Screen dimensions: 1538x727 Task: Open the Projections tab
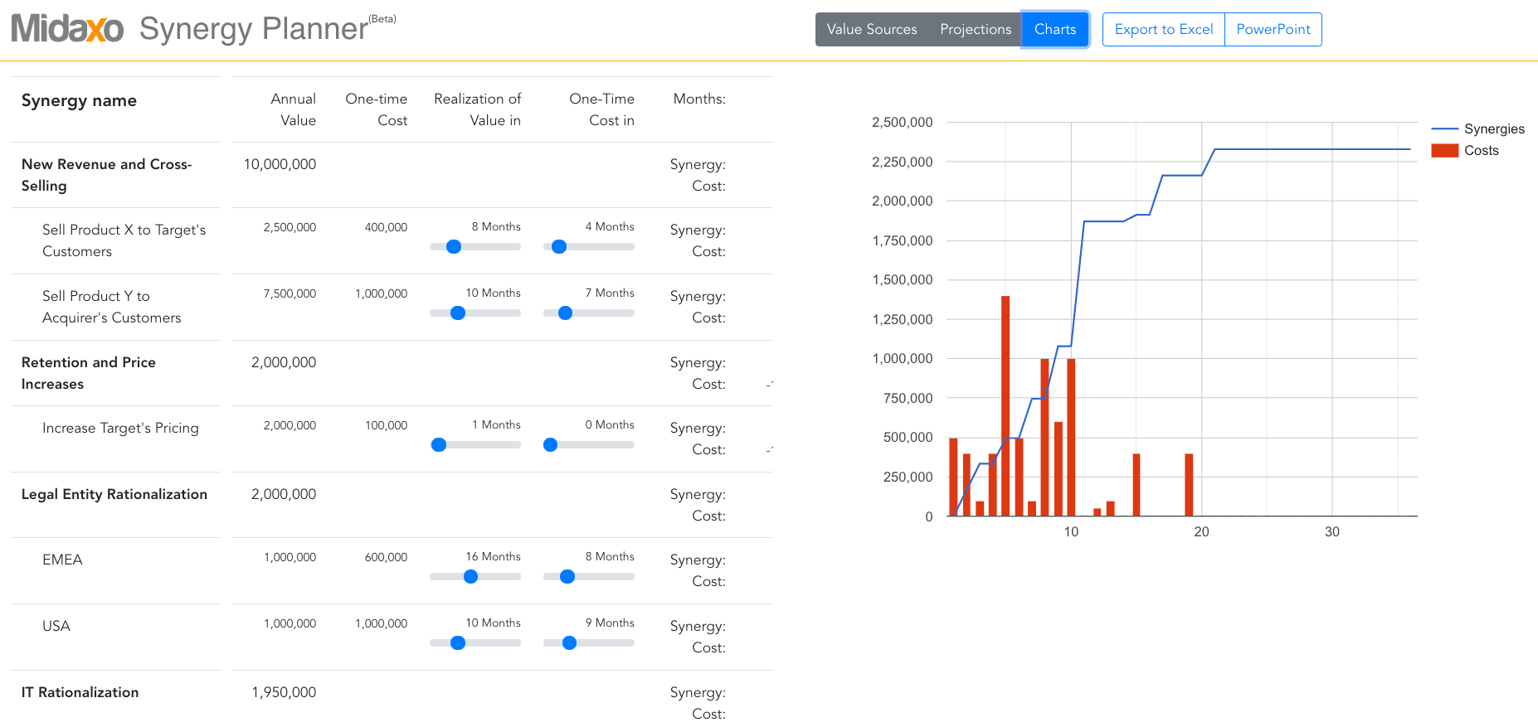click(975, 29)
